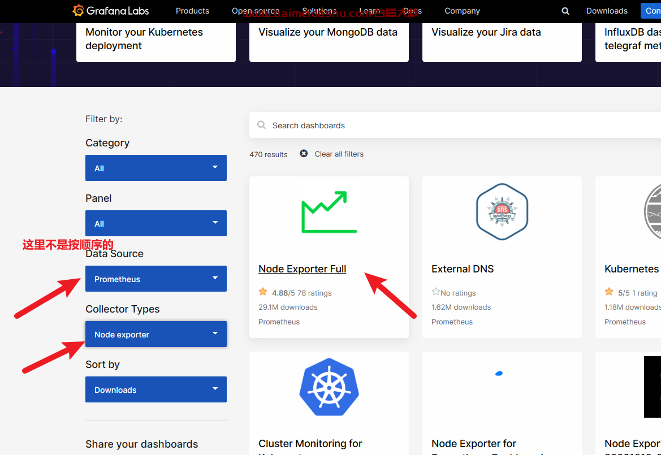Click the star rating icon on Node Exporter Full
This screenshot has height=455, width=661.
pos(263,292)
